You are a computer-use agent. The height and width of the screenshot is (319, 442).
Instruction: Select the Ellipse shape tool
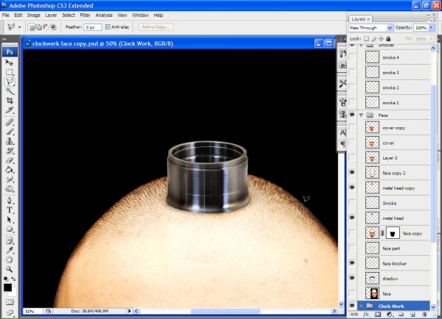[10, 229]
